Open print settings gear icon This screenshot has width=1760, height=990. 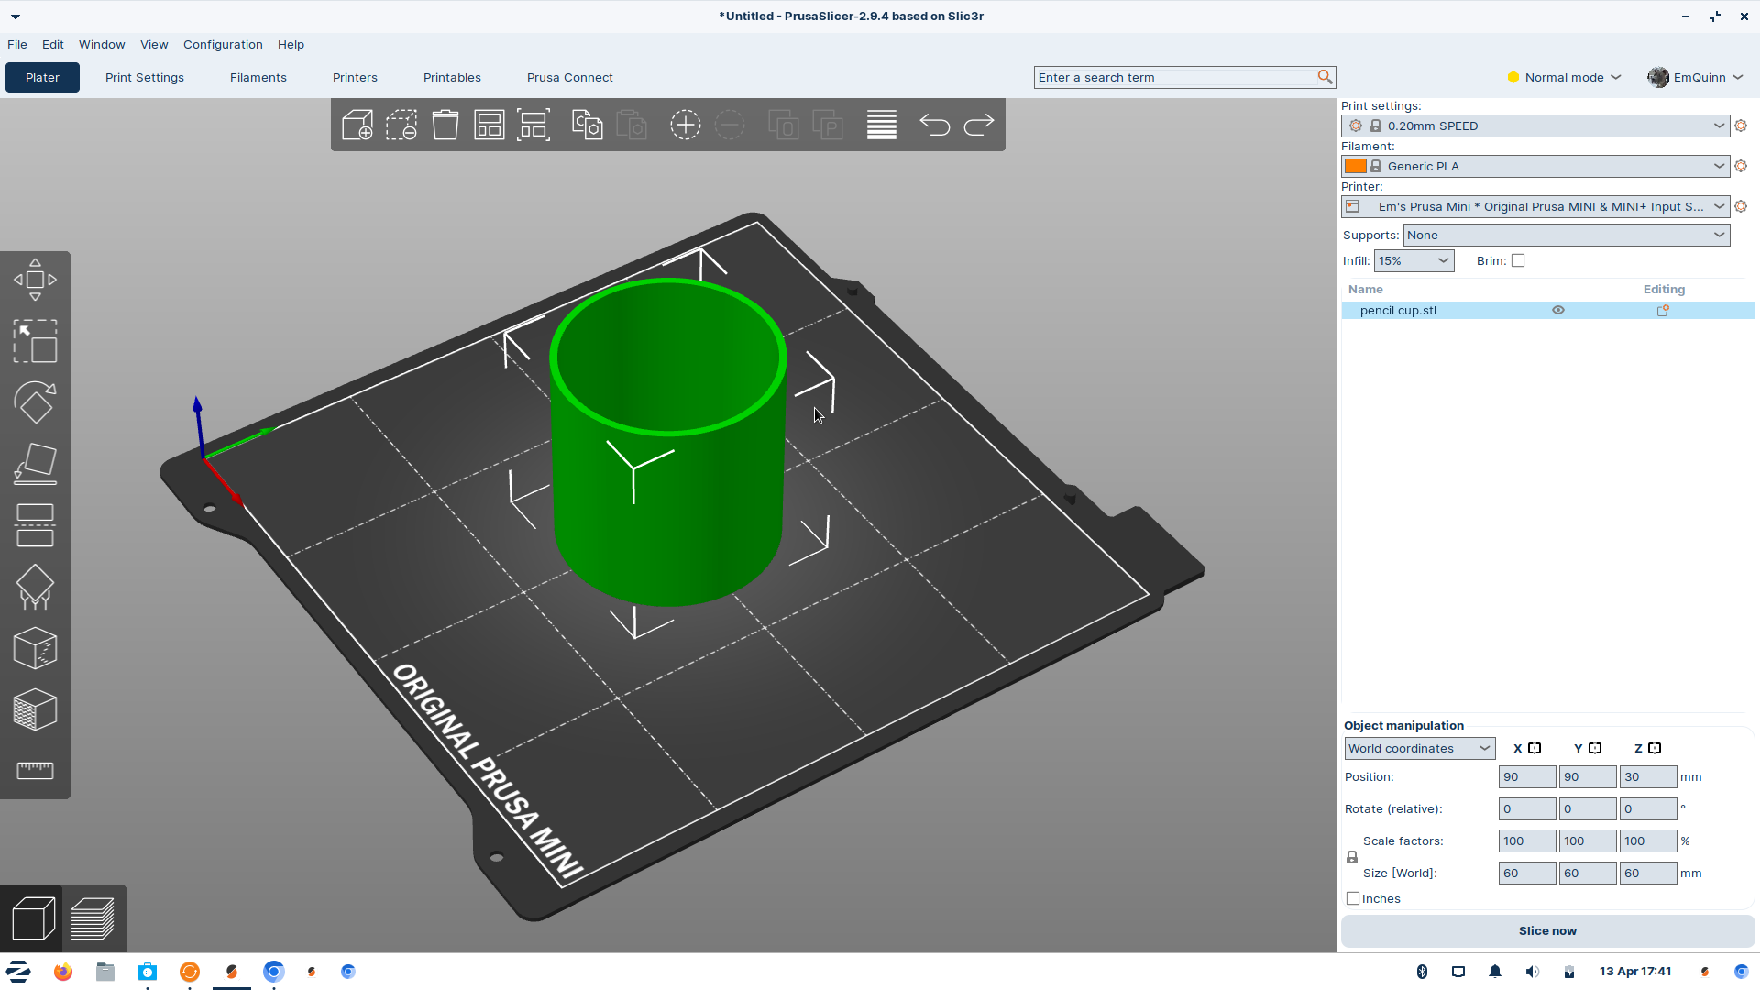(1741, 126)
